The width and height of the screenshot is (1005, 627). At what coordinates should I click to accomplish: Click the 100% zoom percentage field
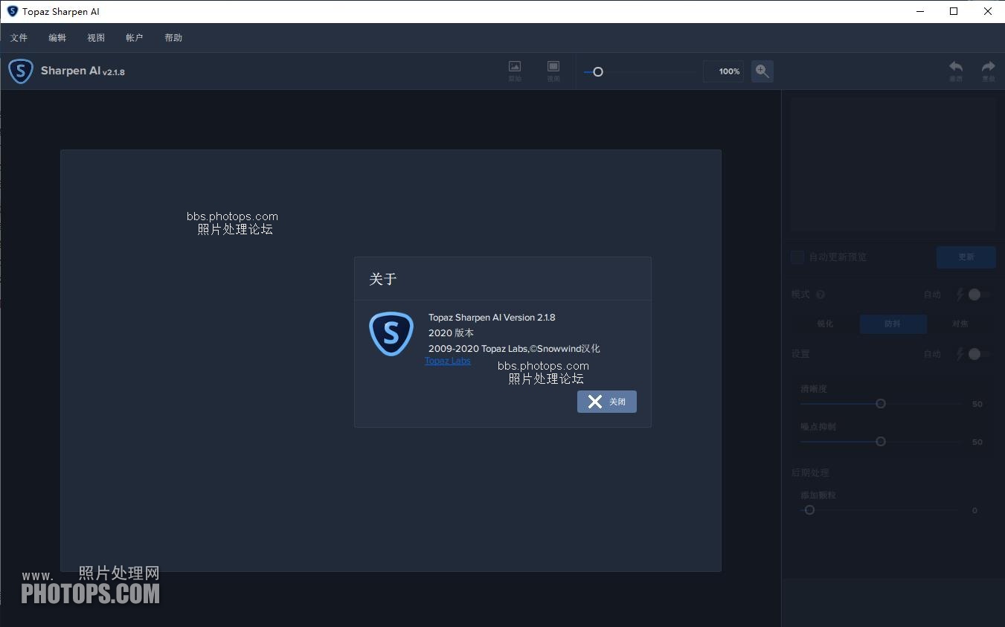(x=723, y=71)
